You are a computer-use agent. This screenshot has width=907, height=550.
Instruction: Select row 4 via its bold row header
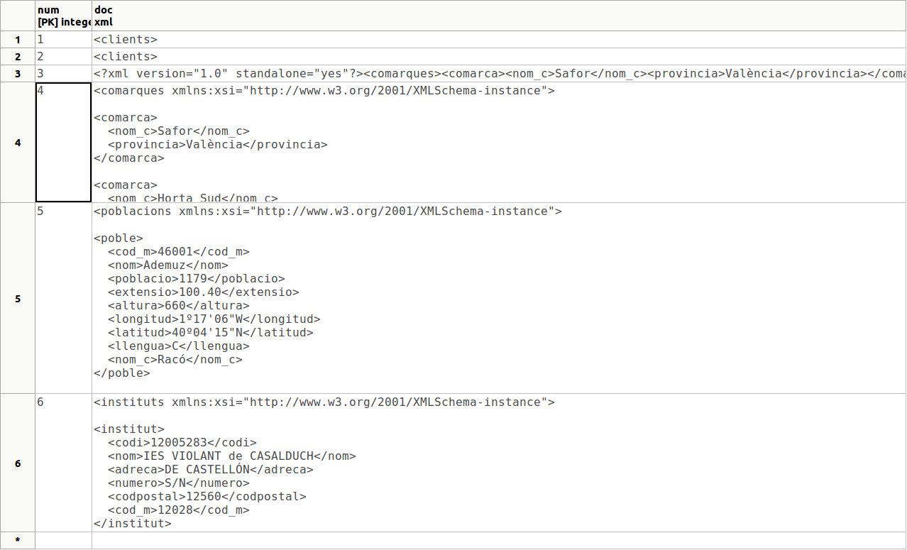[17, 143]
